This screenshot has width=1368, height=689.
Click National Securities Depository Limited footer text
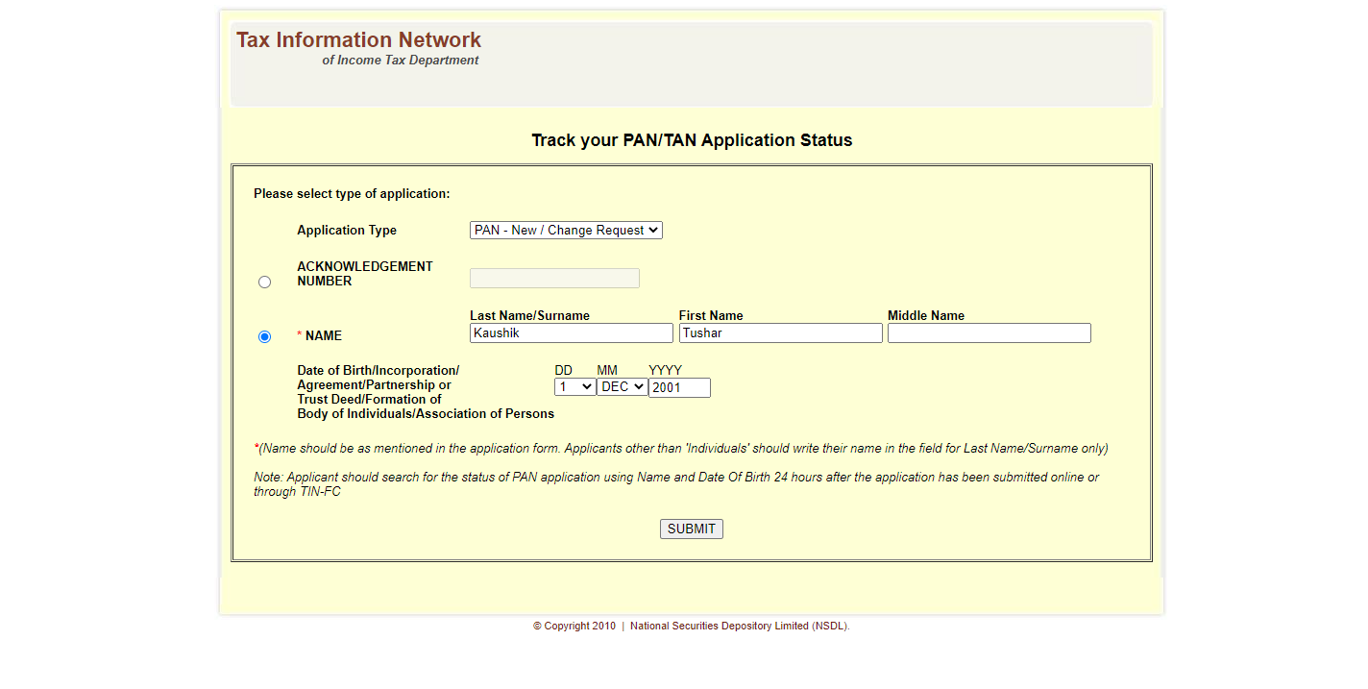(x=739, y=627)
